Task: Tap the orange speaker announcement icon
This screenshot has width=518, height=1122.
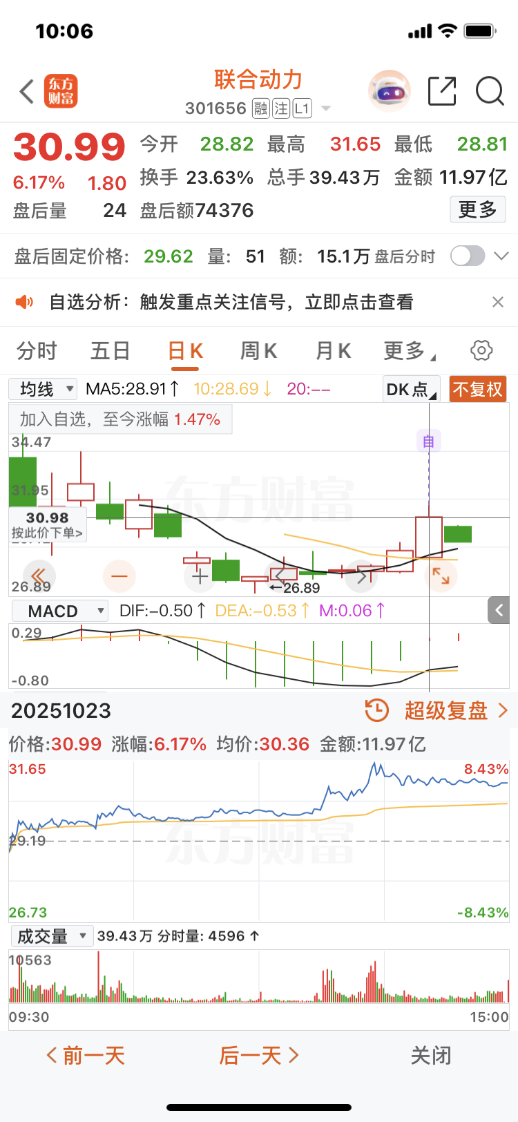Action: (x=24, y=302)
